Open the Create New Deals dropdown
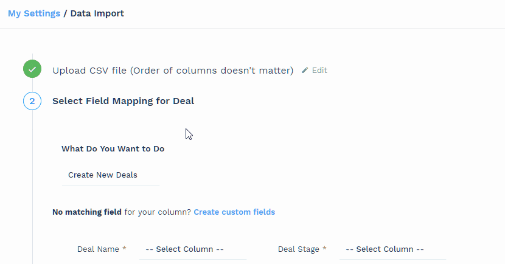 (x=110, y=175)
